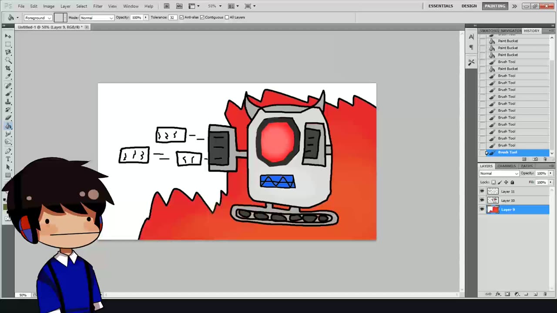Image resolution: width=557 pixels, height=313 pixels.
Task: Open the layer Opacity slider arrow
Action: [550, 173]
